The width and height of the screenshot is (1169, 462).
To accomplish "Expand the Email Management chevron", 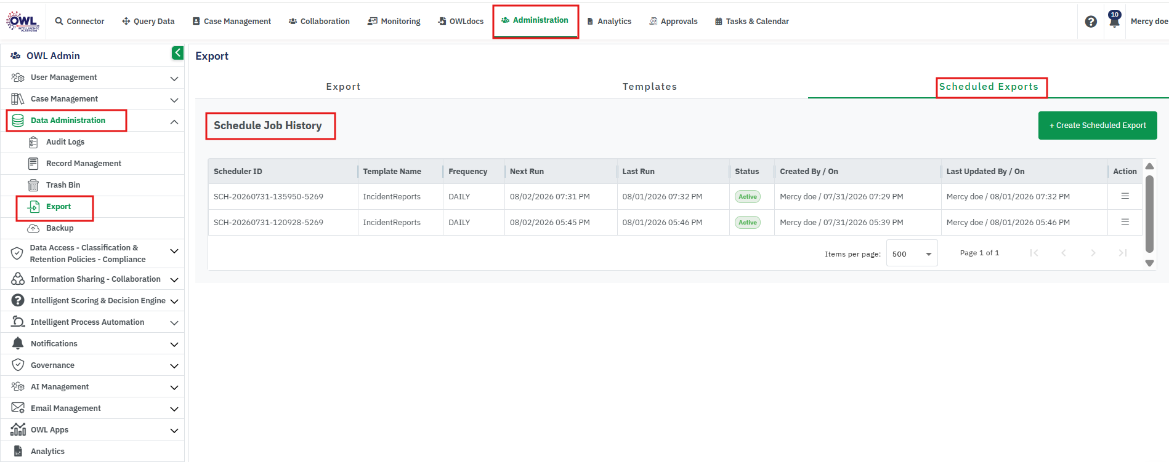I will [174, 409].
